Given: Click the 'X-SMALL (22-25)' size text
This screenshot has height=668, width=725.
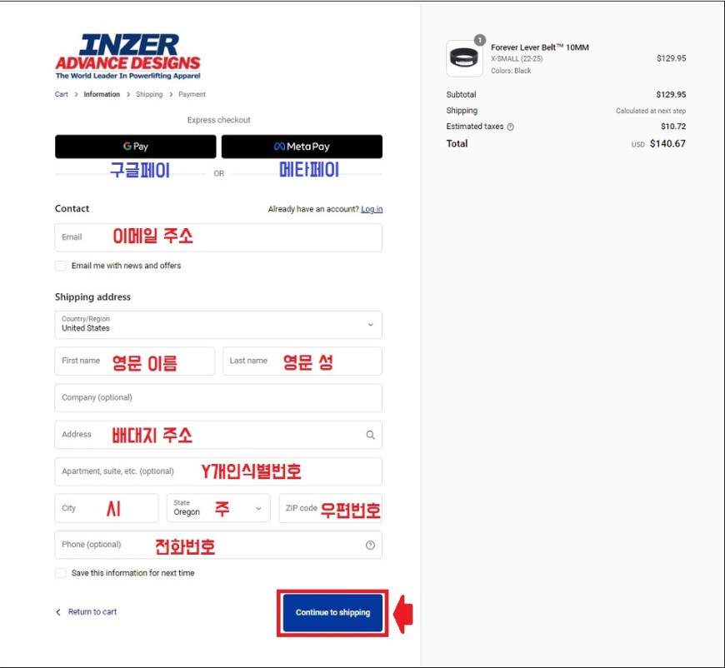Looking at the screenshot, I should point(517,58).
